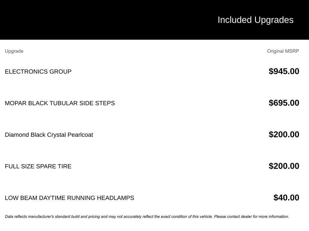This screenshot has width=309, height=231.
Task: Select MOPAR BLACK TUBULAR SIDE STEPS entry
Action: pos(60,103)
